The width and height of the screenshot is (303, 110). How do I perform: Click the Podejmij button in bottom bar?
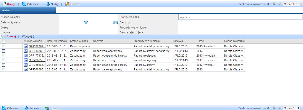[x=32, y=108]
